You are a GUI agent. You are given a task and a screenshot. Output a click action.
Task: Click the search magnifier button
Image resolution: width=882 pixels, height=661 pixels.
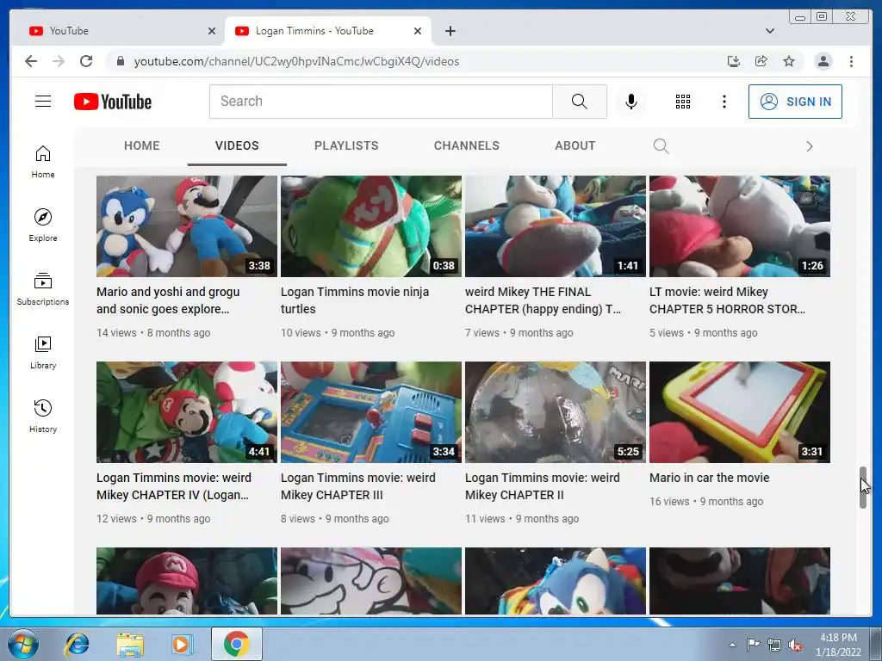pos(580,102)
